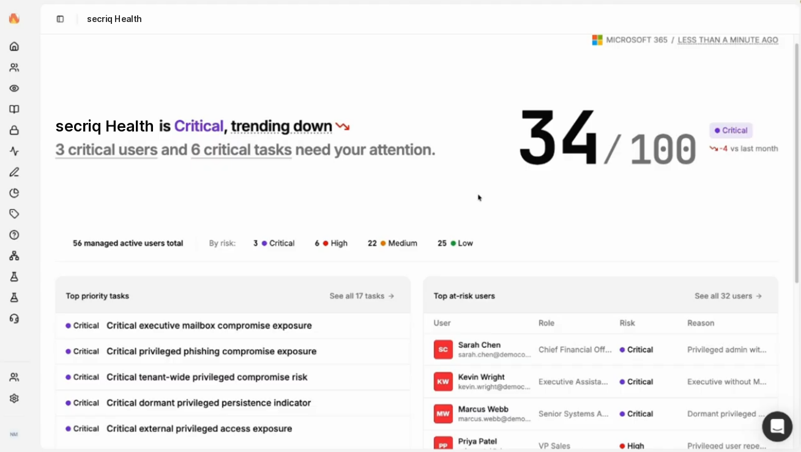The width and height of the screenshot is (801, 452).
Task: Select the activity pulse sidebar icon
Action: [x=14, y=151]
